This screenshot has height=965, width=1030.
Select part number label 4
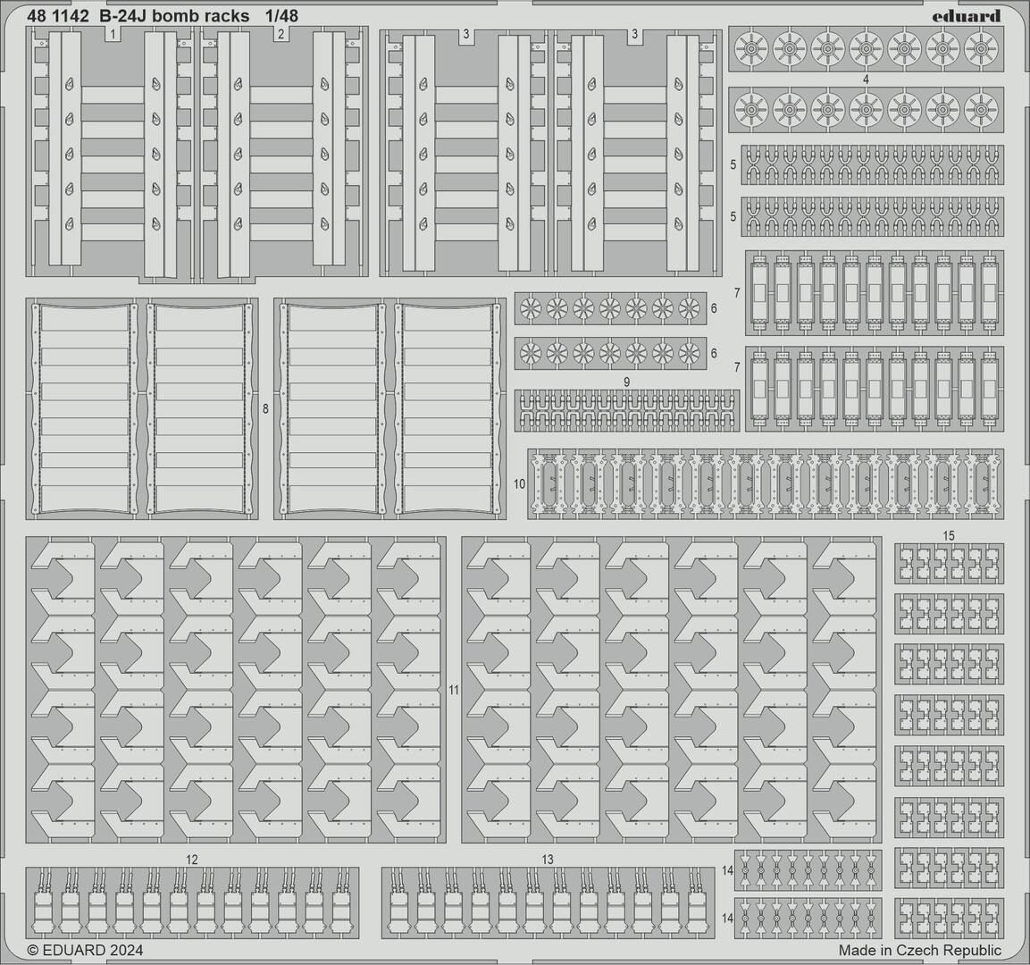(867, 80)
